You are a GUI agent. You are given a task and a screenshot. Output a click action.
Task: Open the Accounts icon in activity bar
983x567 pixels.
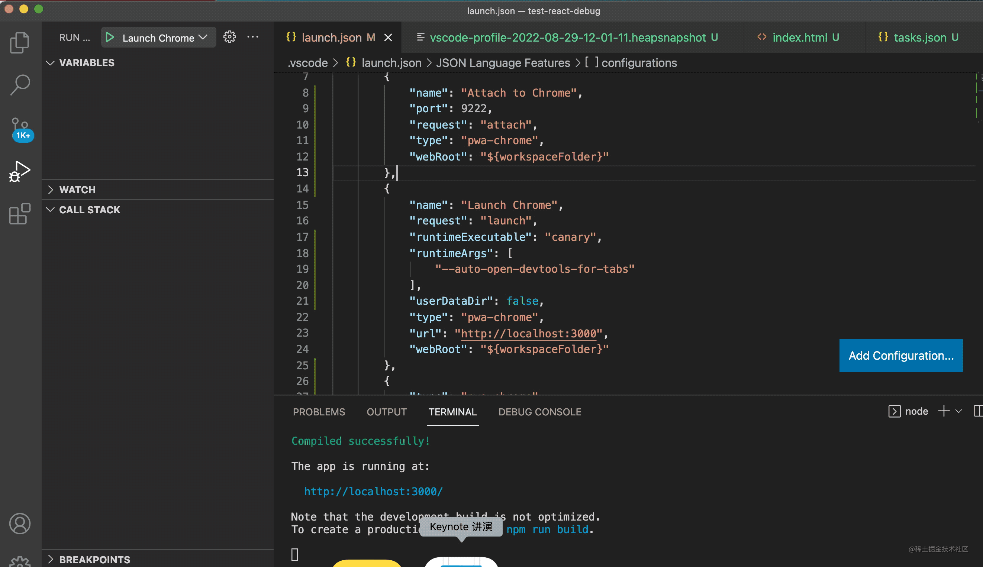19,524
